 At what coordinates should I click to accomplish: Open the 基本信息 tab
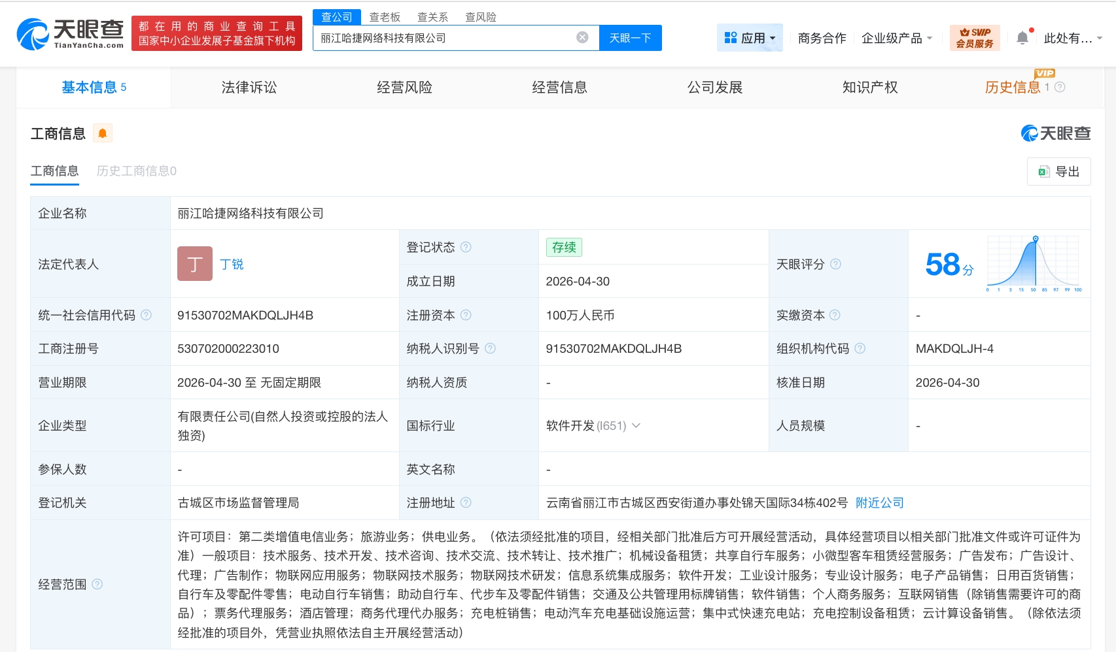click(94, 87)
